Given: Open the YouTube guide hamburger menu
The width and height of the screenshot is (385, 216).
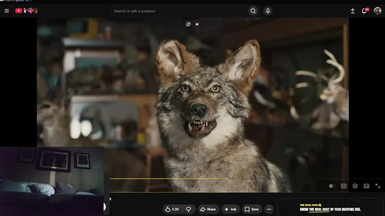Looking at the screenshot, I should [x=7, y=11].
